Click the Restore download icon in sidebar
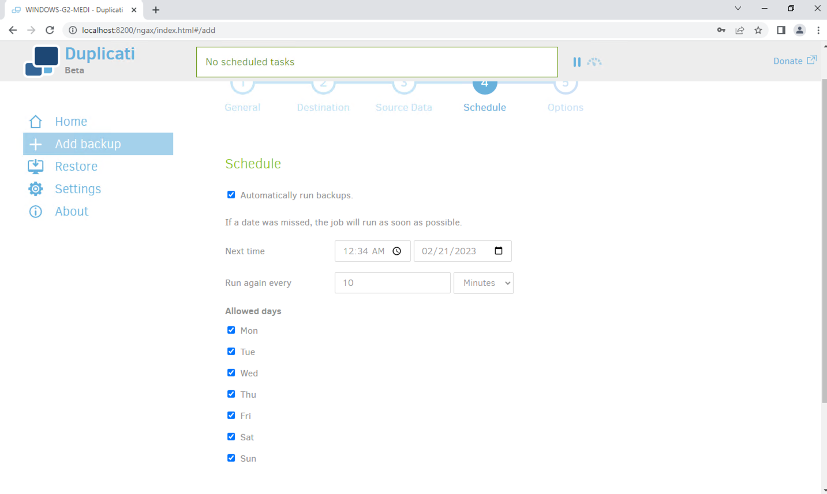The image size is (827, 494). 36,167
